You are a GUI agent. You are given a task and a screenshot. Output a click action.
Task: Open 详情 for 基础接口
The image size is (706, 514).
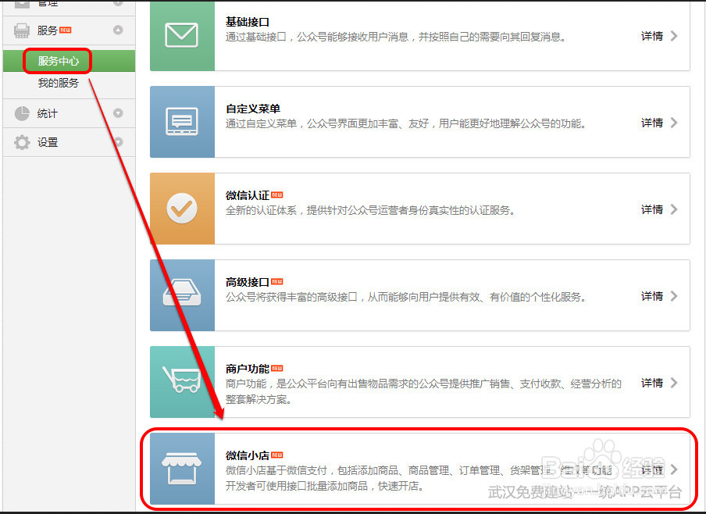point(652,36)
